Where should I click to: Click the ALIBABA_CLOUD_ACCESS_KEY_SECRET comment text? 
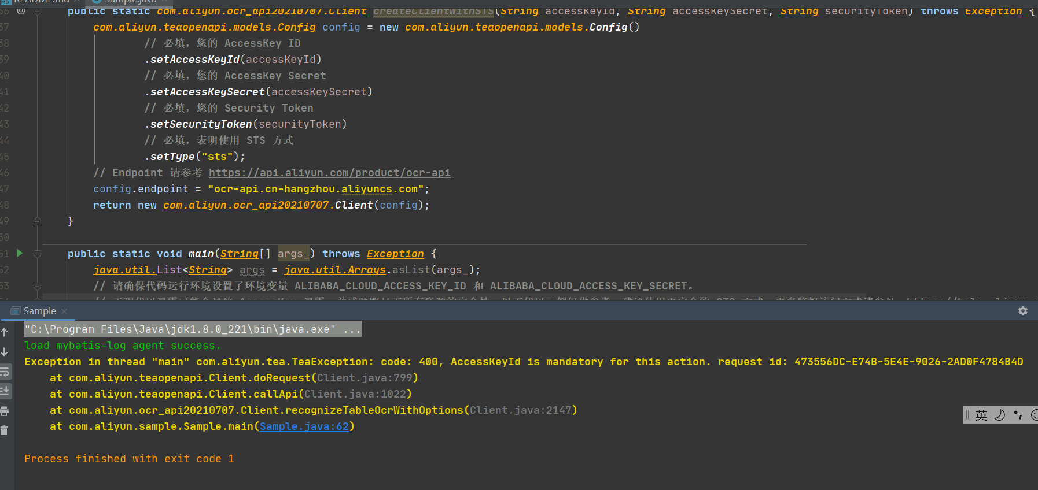click(588, 286)
